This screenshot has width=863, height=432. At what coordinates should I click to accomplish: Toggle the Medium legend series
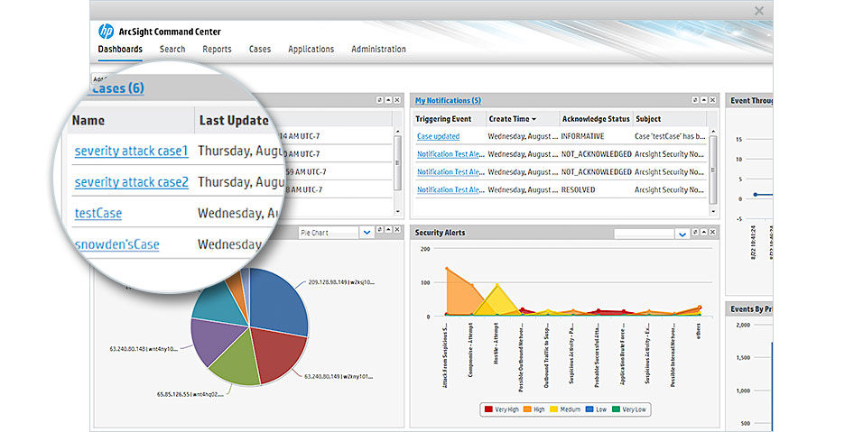click(x=565, y=409)
